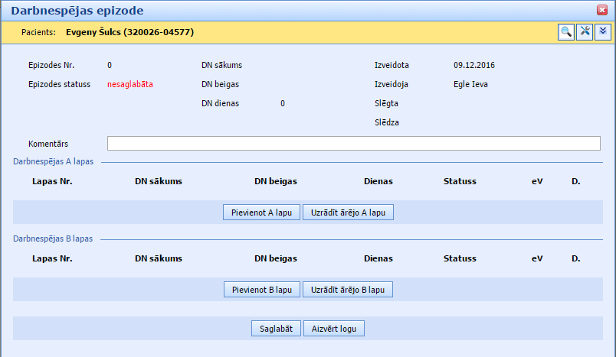Screen dimensions: 616x357
Task: Click Lapas Nr. header in A lapas table
Action: (52, 181)
